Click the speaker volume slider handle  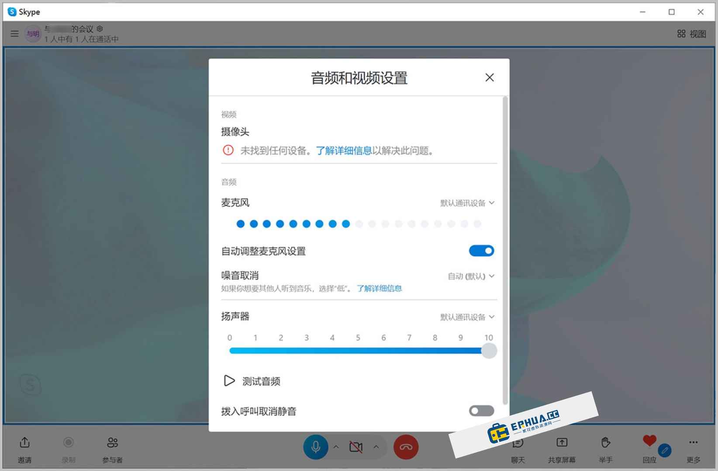point(489,351)
